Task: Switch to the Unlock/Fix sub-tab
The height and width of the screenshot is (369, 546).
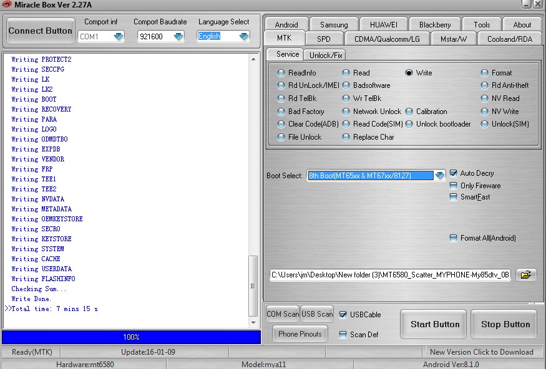Action: point(326,55)
